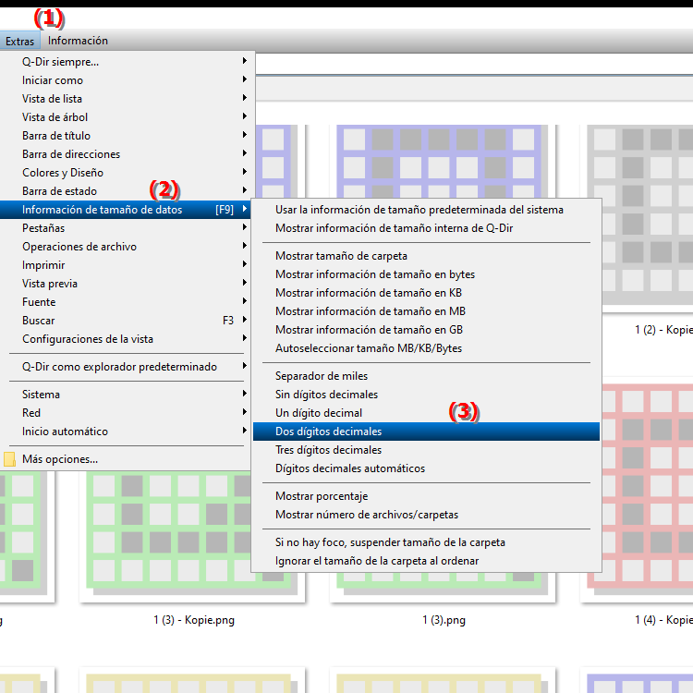Select Dígitos decimales automáticos
The width and height of the screenshot is (693, 693).
coord(426,468)
